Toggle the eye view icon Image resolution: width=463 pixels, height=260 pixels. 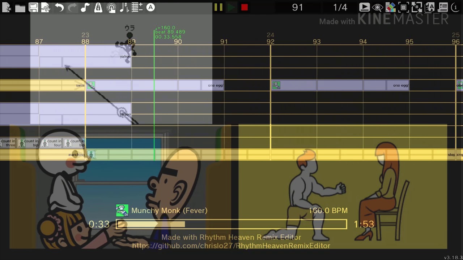coord(378,7)
